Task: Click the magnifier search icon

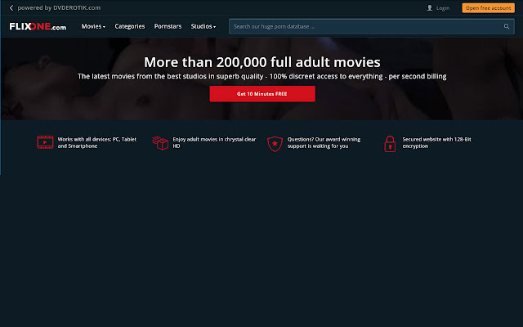Action: click(507, 26)
